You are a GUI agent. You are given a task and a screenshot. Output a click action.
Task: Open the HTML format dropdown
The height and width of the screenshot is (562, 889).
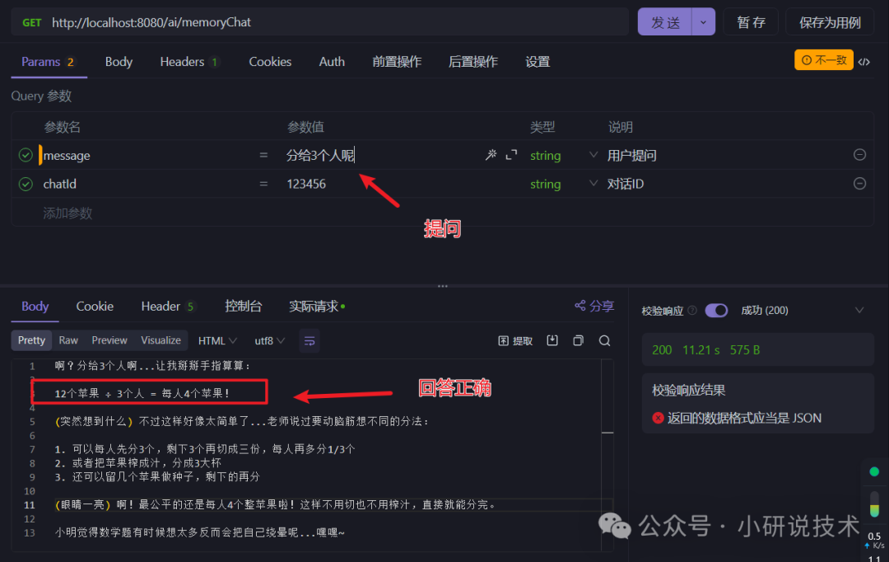216,340
